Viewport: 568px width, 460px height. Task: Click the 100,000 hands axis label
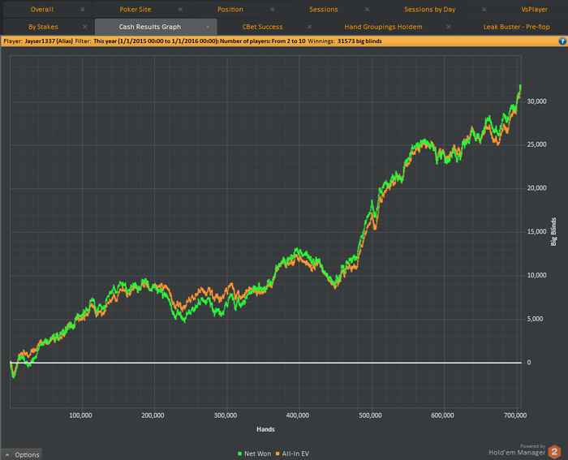point(80,415)
